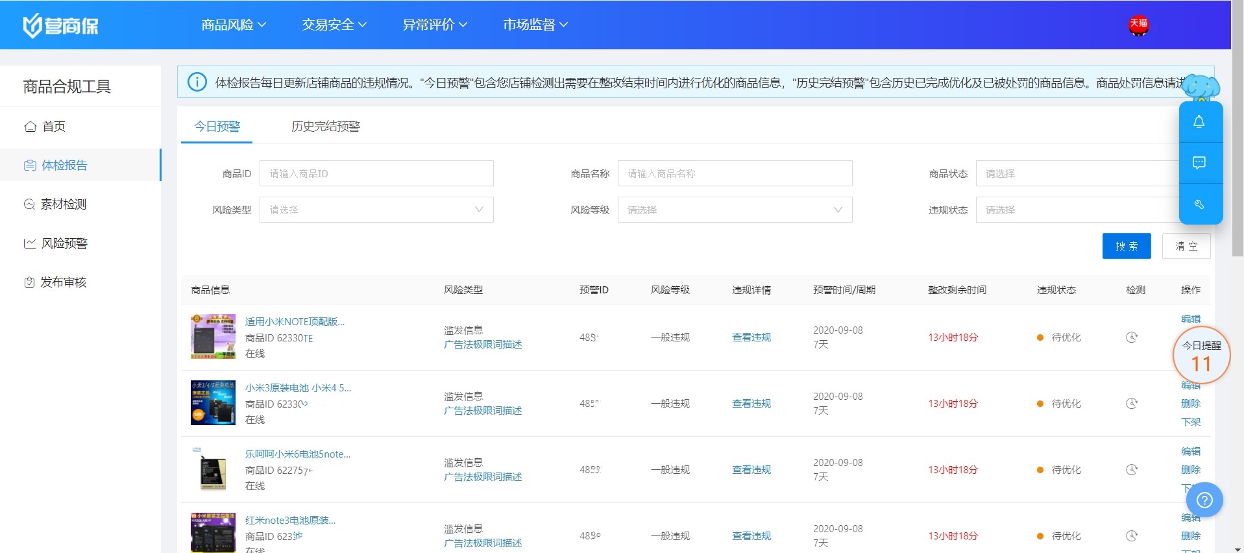
Task: Click the 搜索 button
Action: pos(1127,246)
